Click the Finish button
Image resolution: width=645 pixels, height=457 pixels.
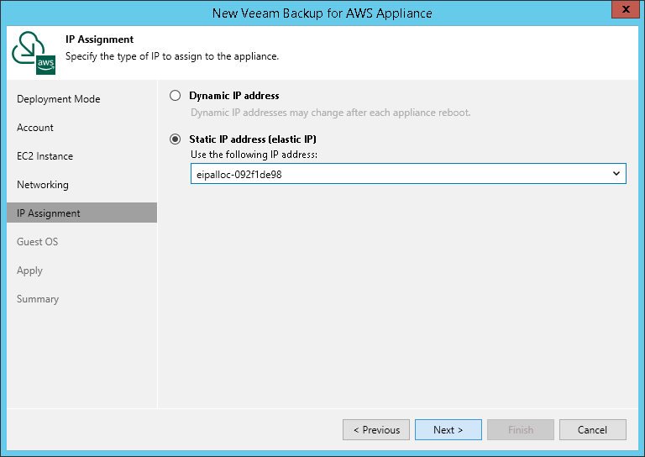[521, 430]
